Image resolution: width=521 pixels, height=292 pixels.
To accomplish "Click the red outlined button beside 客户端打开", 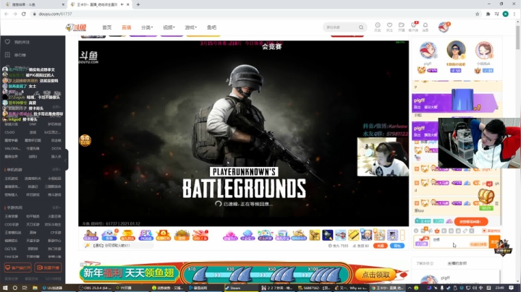I will (x=48, y=267).
